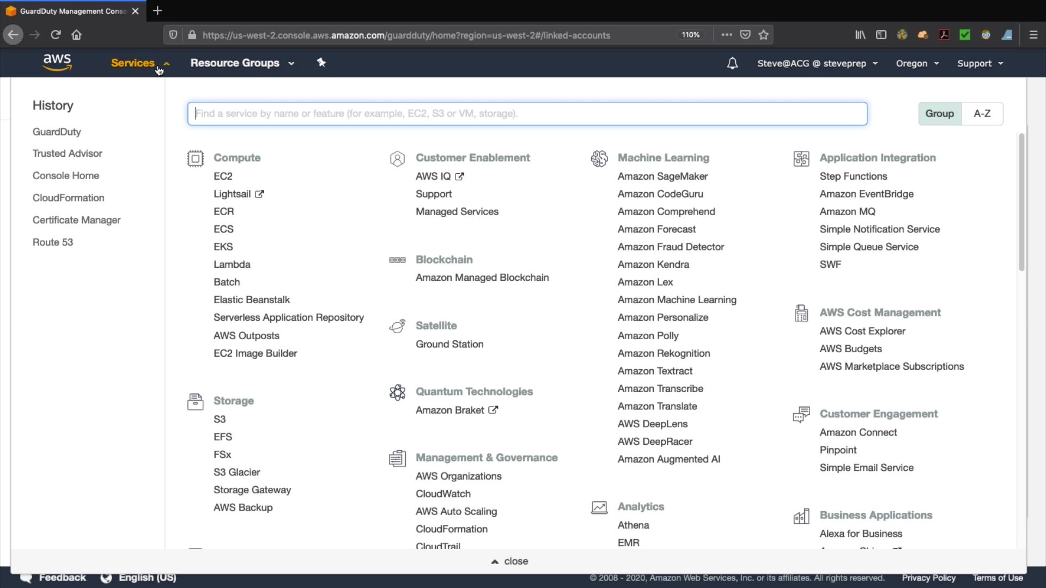Click the pin shortcuts icon in navbar
The width and height of the screenshot is (1046, 588).
tap(321, 63)
